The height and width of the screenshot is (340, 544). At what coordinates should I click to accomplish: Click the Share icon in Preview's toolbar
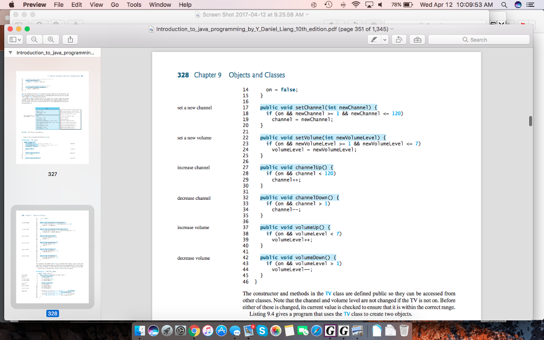[70, 39]
